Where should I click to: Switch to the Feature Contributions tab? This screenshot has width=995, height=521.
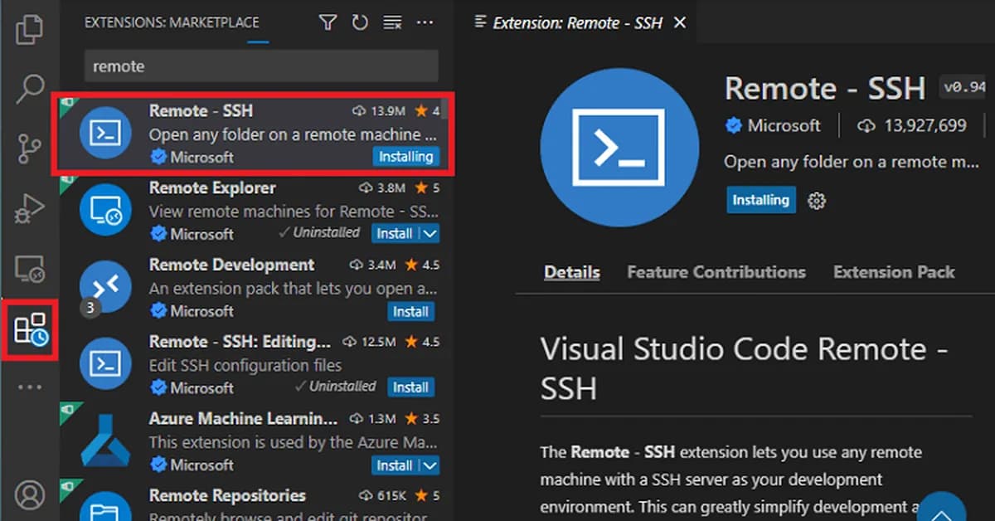(716, 271)
